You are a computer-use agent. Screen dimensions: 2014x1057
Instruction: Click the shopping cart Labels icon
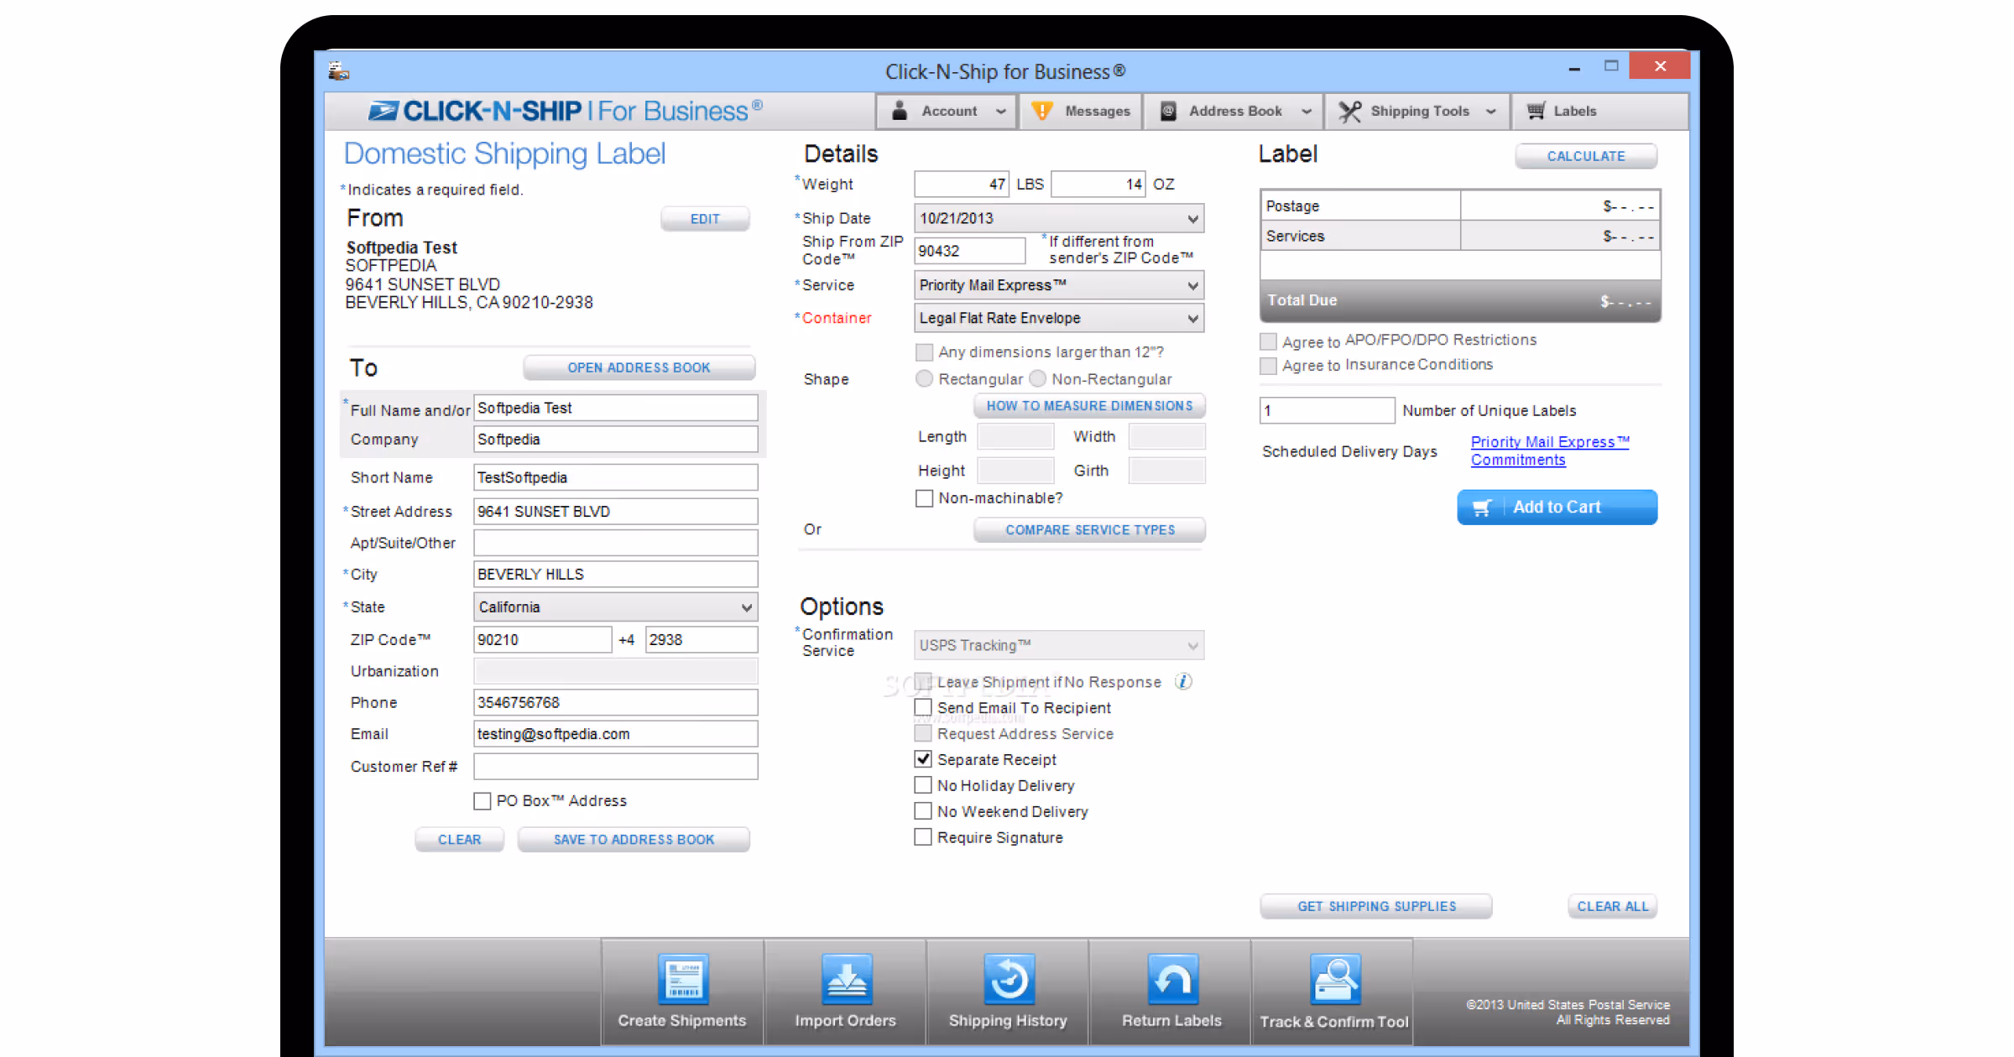(x=1536, y=111)
